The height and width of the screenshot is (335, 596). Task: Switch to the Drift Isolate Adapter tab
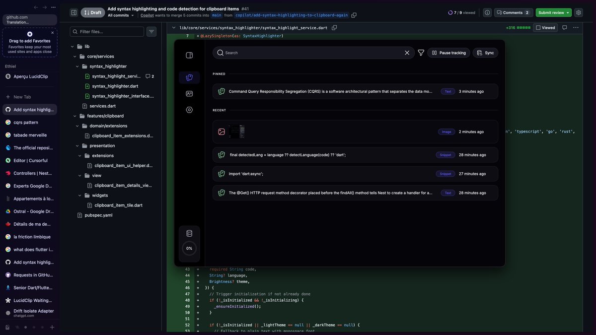(x=30, y=313)
